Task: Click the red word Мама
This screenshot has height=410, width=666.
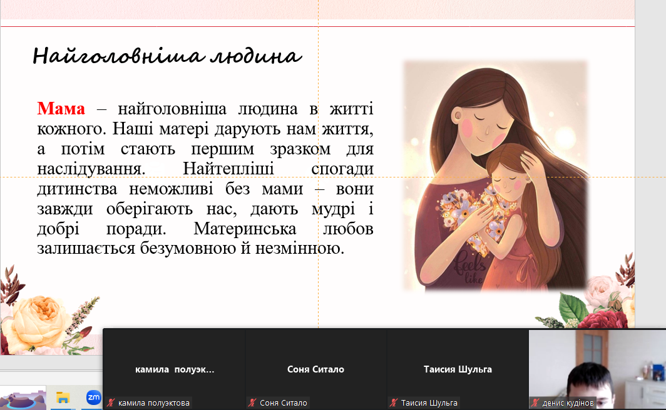Action: tap(61, 109)
